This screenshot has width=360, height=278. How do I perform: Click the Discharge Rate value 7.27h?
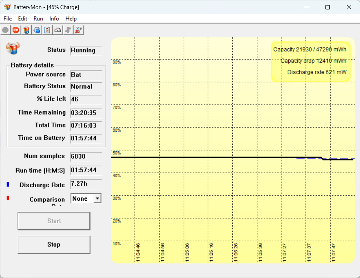pyautogui.click(x=79, y=184)
